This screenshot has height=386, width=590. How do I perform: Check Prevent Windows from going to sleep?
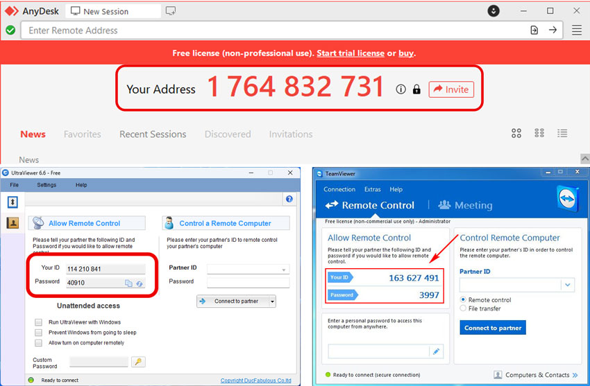click(39, 333)
